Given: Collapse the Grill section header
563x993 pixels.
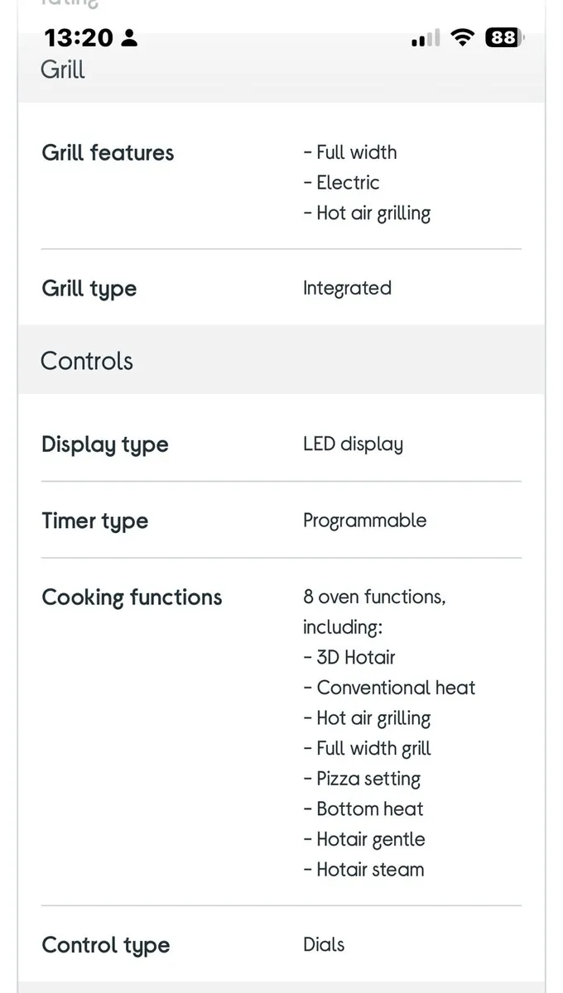Looking at the screenshot, I should (62, 70).
